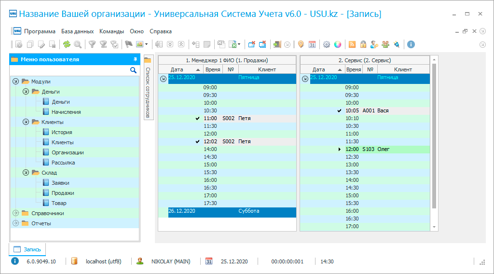494x274 pixels.
Task: Click the Add new record toolbar icon
Action: point(19,44)
